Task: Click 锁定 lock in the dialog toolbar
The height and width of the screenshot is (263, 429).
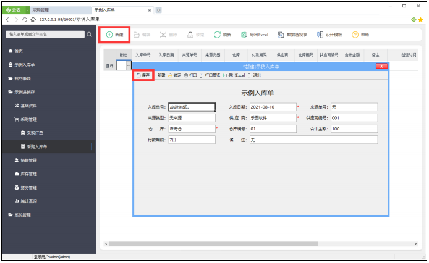Action: pyautogui.click(x=174, y=75)
